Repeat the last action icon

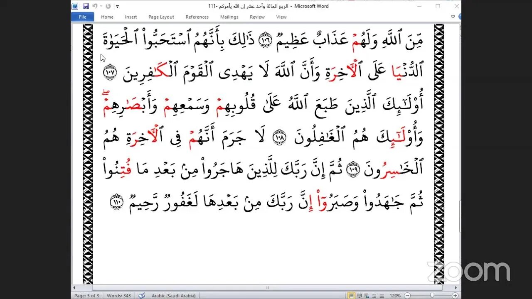point(108,6)
